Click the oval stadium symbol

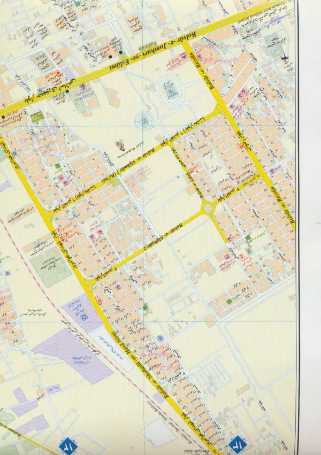169,90
